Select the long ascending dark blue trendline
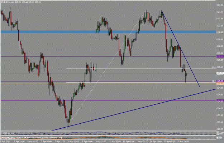Screen dimensions: 224x143 pyautogui.click(x=134, y=110)
